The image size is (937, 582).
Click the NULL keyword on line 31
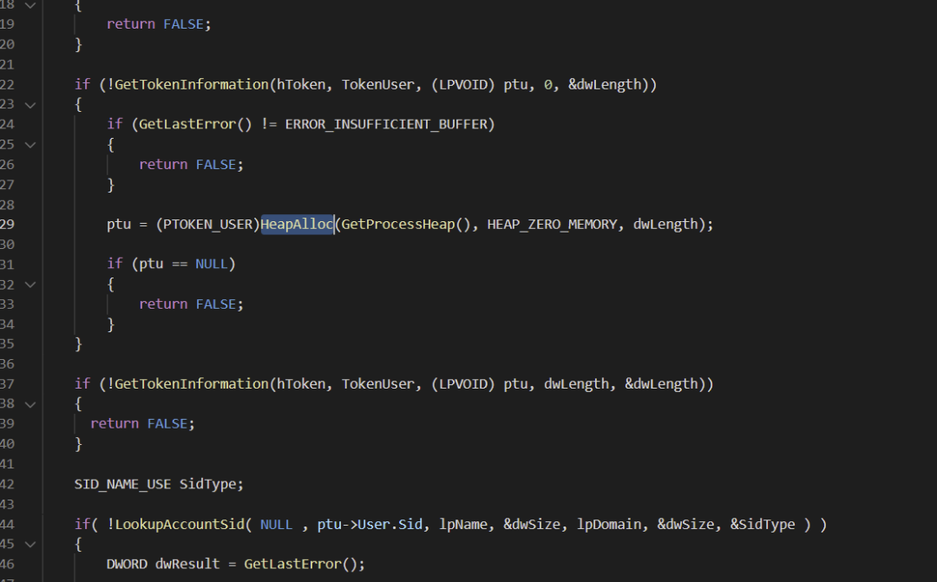212,264
